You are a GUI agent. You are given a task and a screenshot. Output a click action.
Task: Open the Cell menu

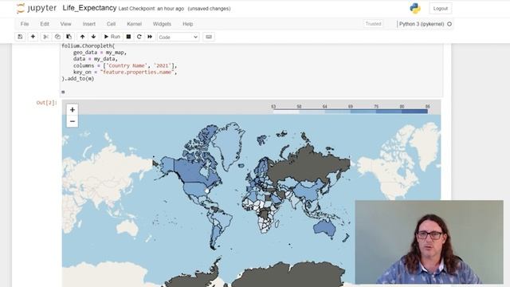pos(111,24)
